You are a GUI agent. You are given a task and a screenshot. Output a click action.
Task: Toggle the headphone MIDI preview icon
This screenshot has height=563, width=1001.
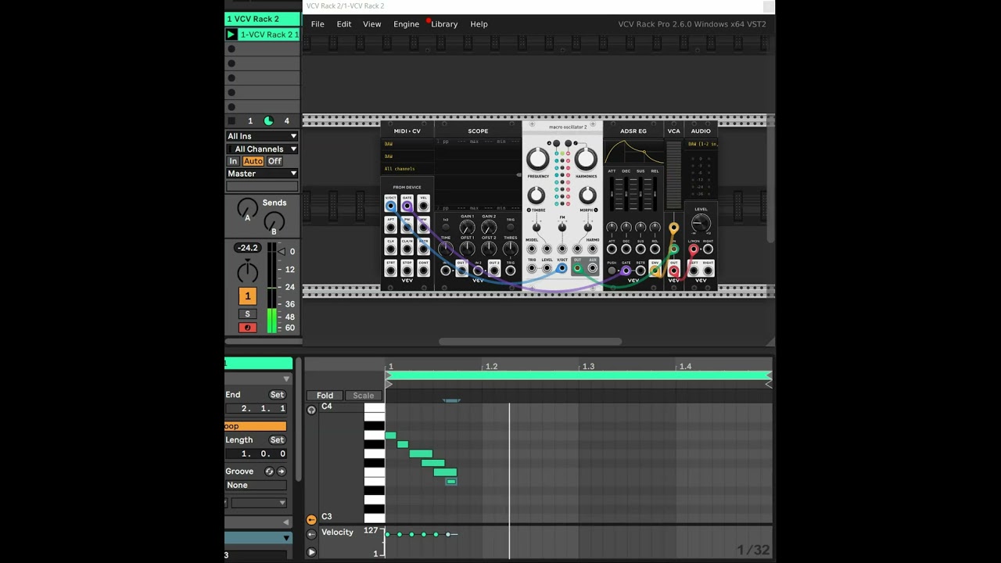(311, 411)
